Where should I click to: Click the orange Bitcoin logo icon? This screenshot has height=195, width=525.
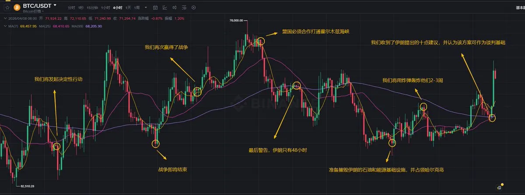17,8
